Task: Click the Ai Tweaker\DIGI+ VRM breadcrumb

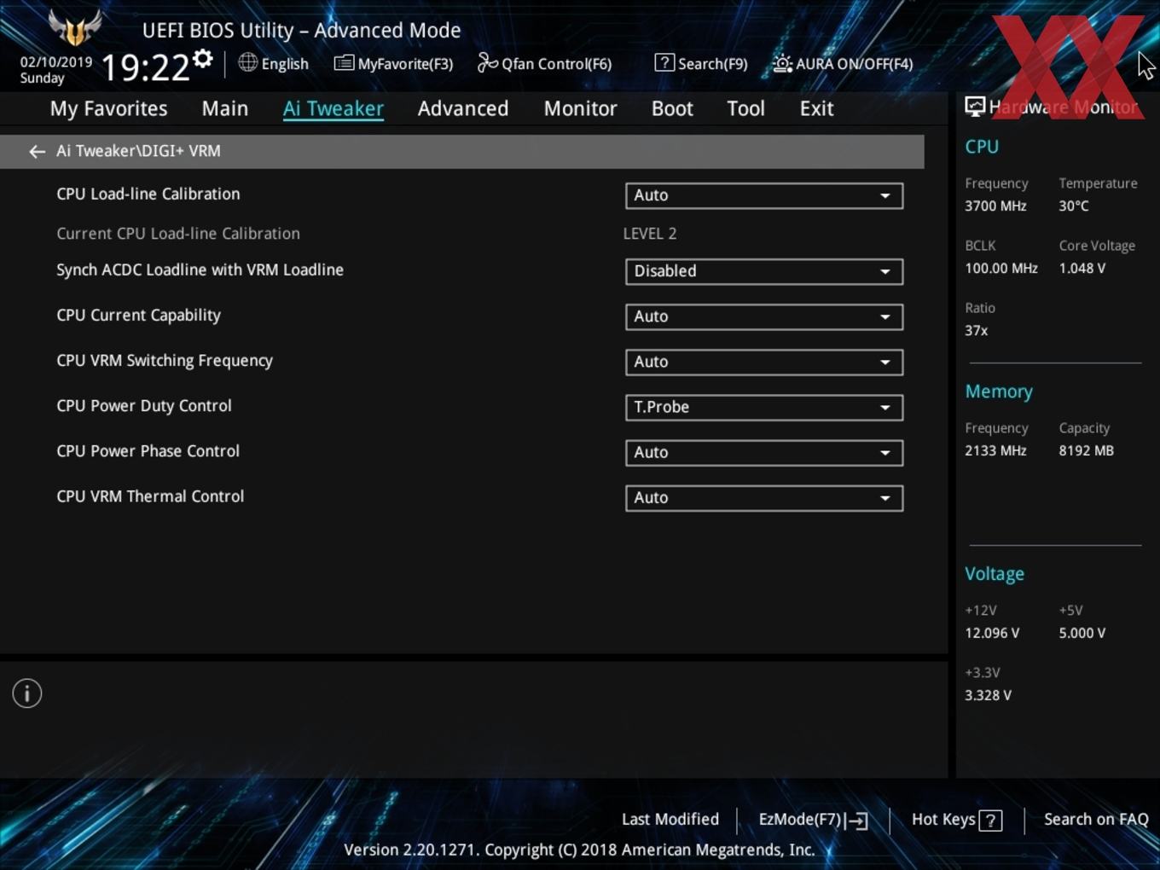Action: click(138, 151)
